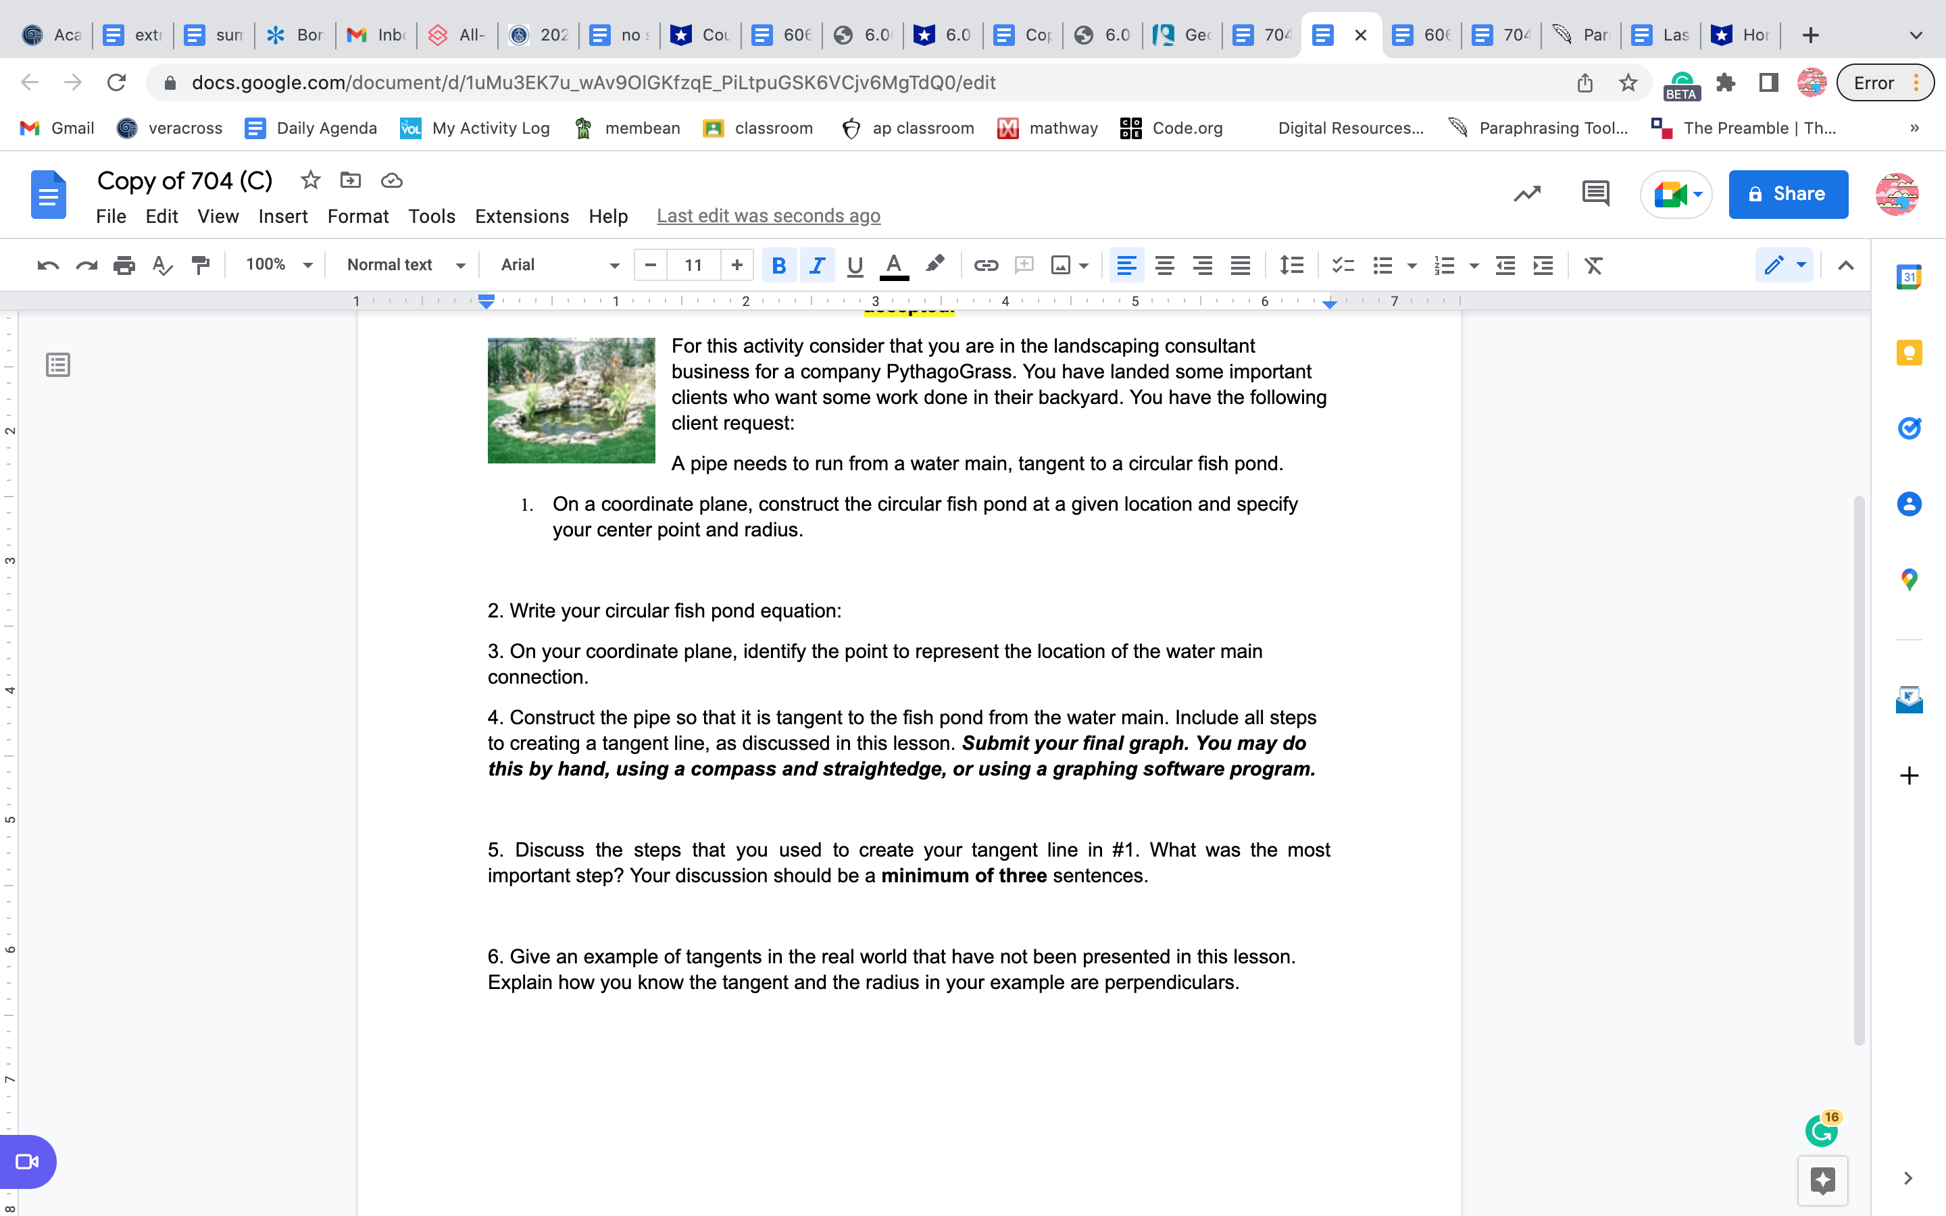1946x1216 pixels.
Task: Select the Paint format tool
Action: coord(200,265)
